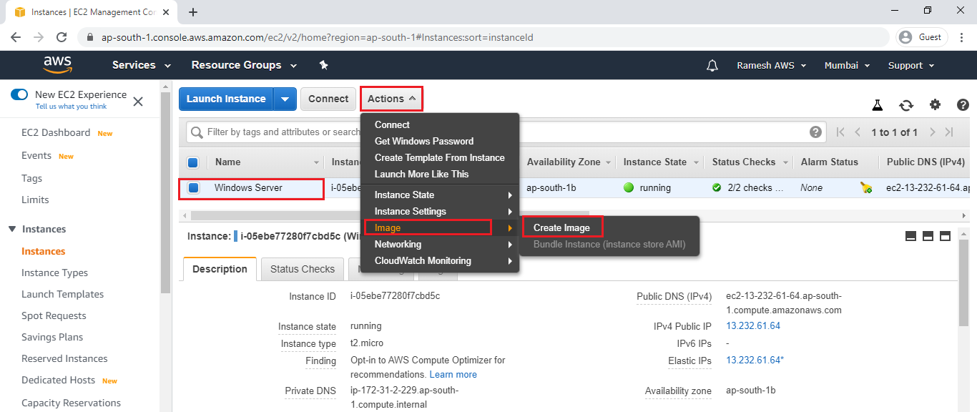Viewport: 977px width, 412px height.
Task: Open the help question mark icon
Action: (x=963, y=104)
